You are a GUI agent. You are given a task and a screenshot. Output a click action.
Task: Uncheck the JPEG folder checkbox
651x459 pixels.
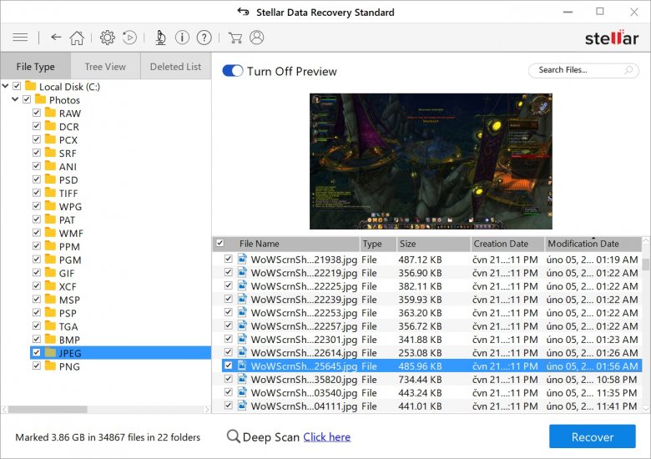tap(37, 353)
